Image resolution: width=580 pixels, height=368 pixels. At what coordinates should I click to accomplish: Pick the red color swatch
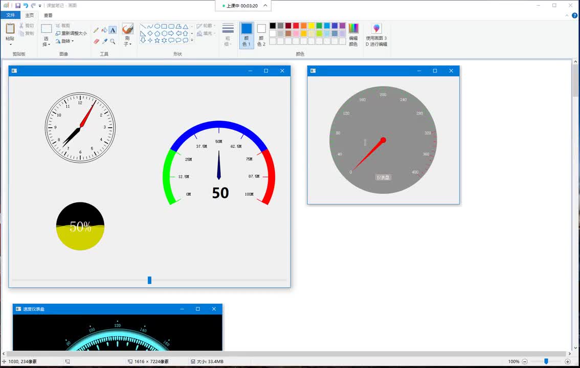pyautogui.click(x=296, y=26)
